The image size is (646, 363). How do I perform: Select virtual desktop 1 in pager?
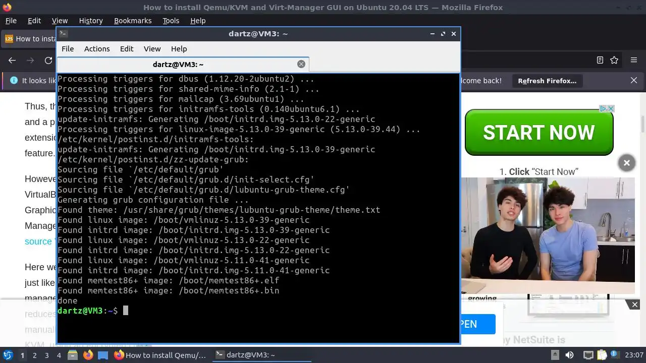pos(22,355)
